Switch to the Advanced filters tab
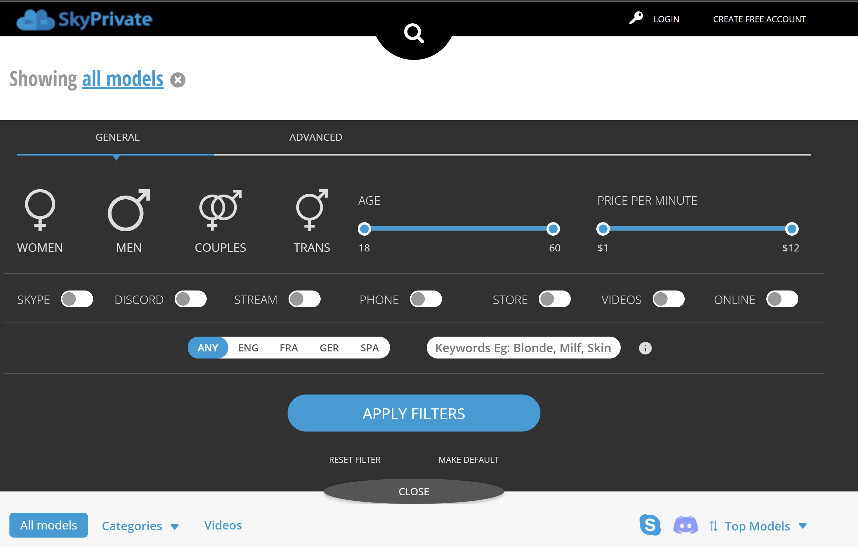The width and height of the screenshot is (858, 547). [315, 137]
